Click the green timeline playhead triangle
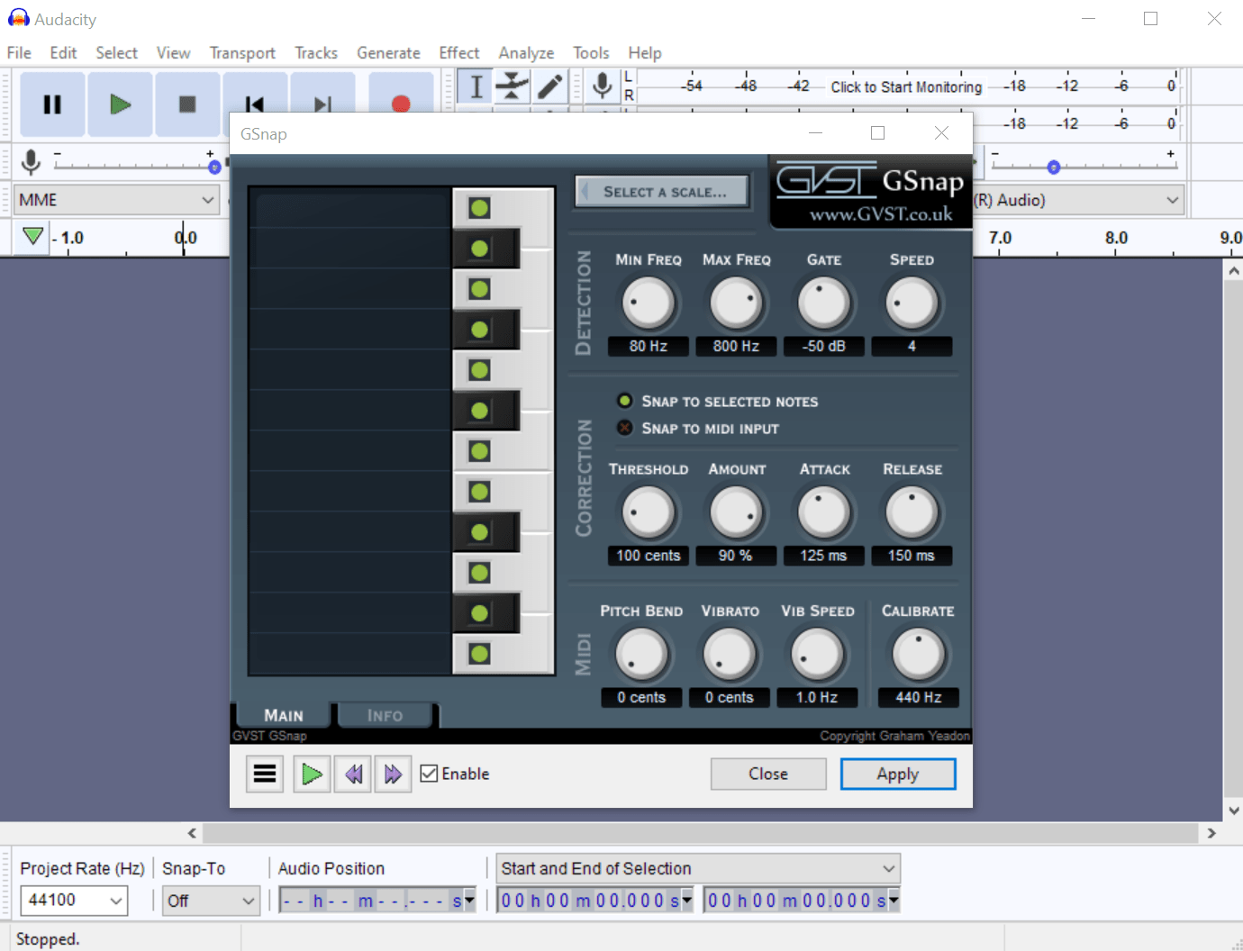1243x951 pixels. 33,237
